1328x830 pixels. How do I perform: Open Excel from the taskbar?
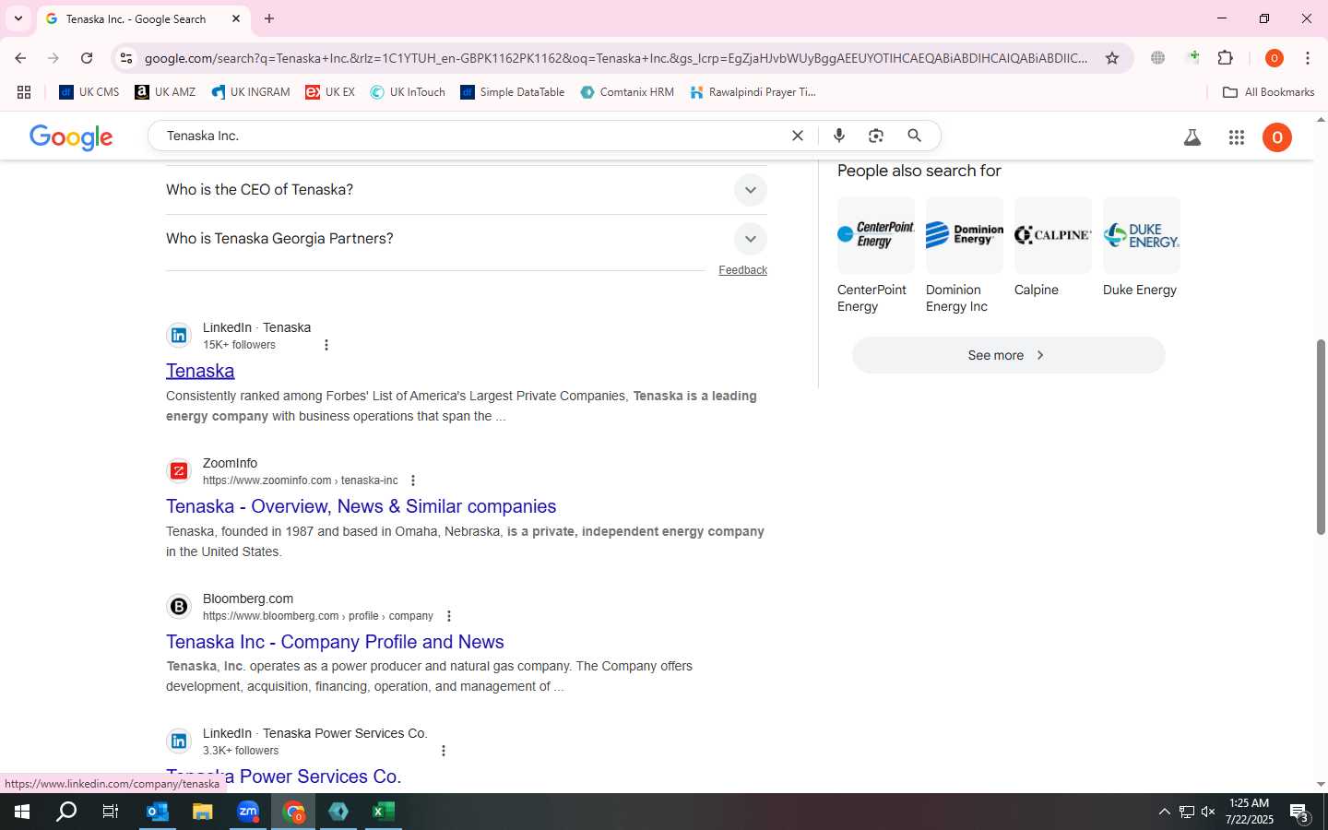coord(384,812)
